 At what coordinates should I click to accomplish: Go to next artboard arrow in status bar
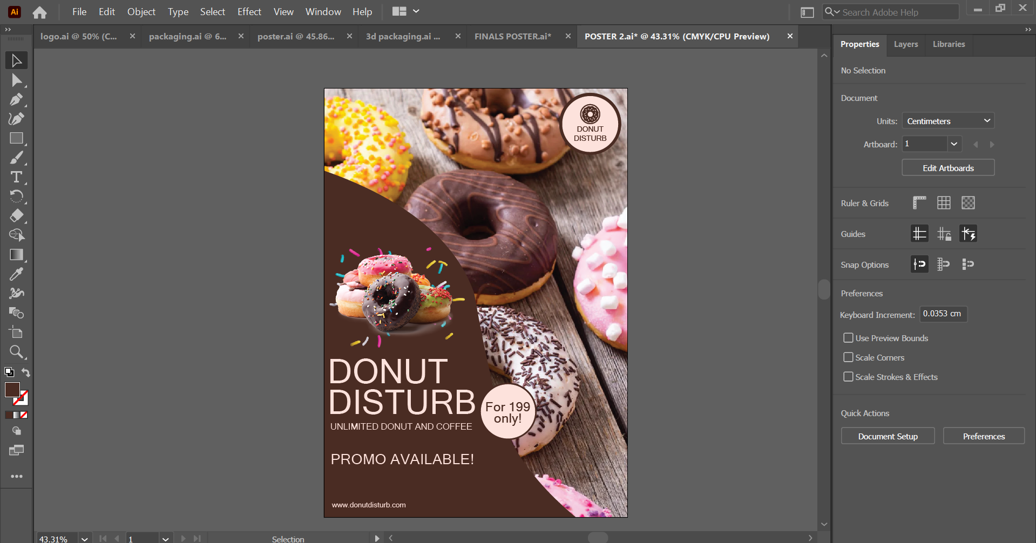tap(184, 539)
